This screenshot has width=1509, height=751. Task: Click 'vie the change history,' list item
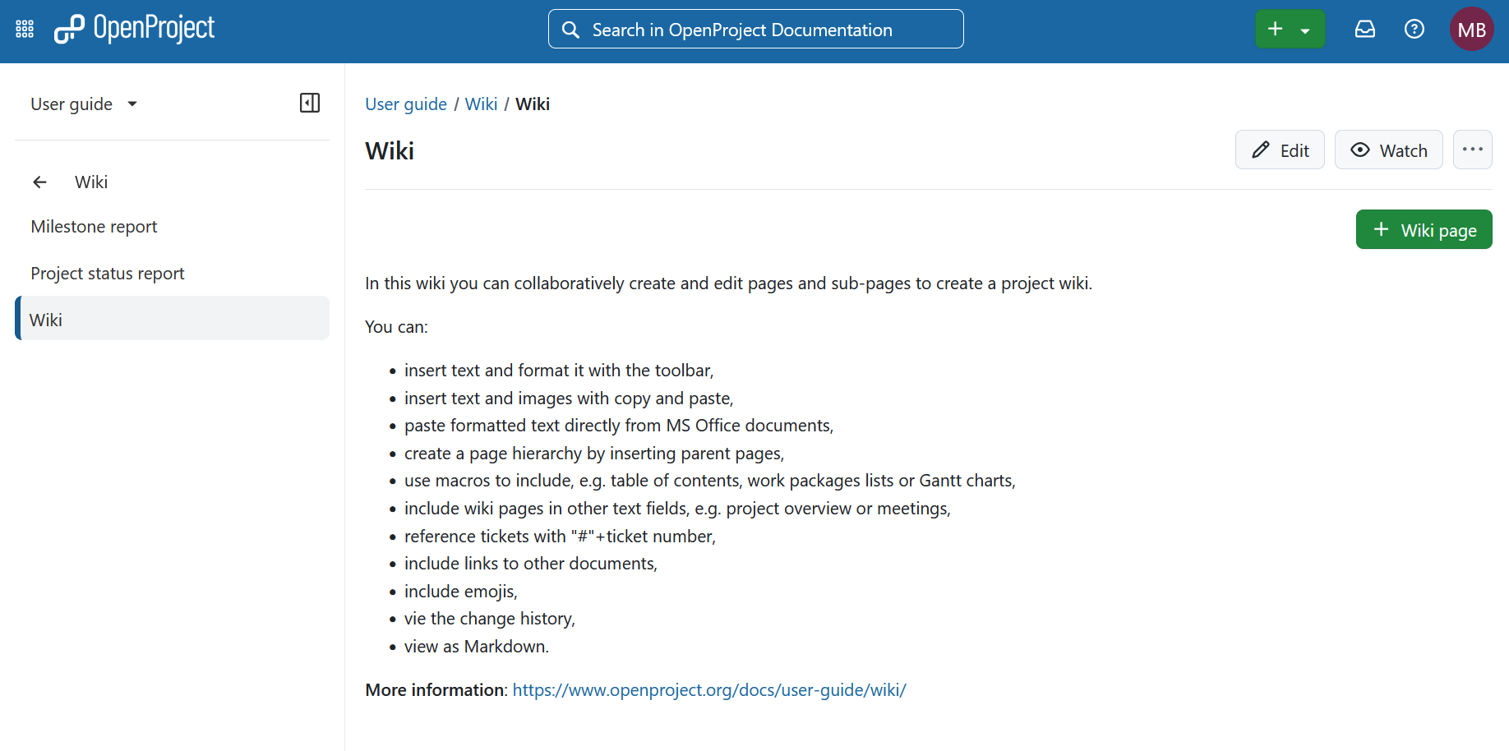coord(490,619)
